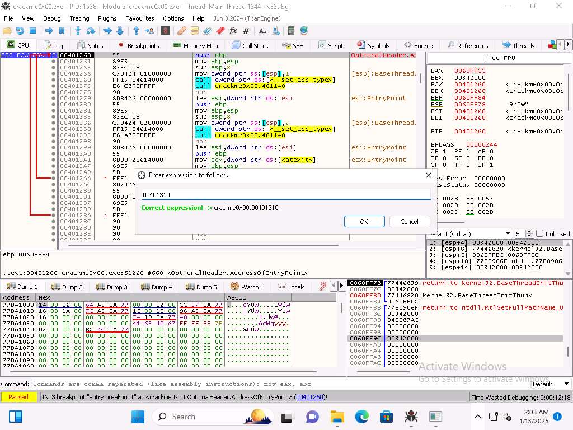Click the Step Over toolbar icon
The height and width of the screenshot is (430, 573).
(91, 31)
